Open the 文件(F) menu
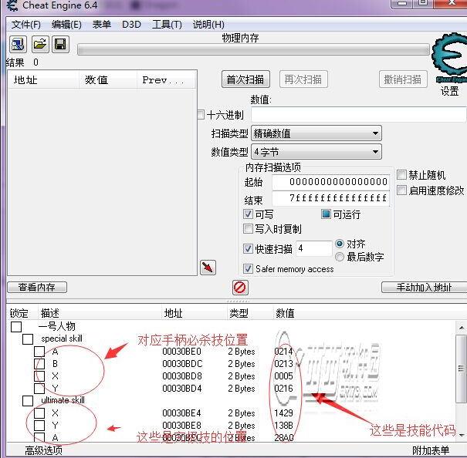 (26, 25)
